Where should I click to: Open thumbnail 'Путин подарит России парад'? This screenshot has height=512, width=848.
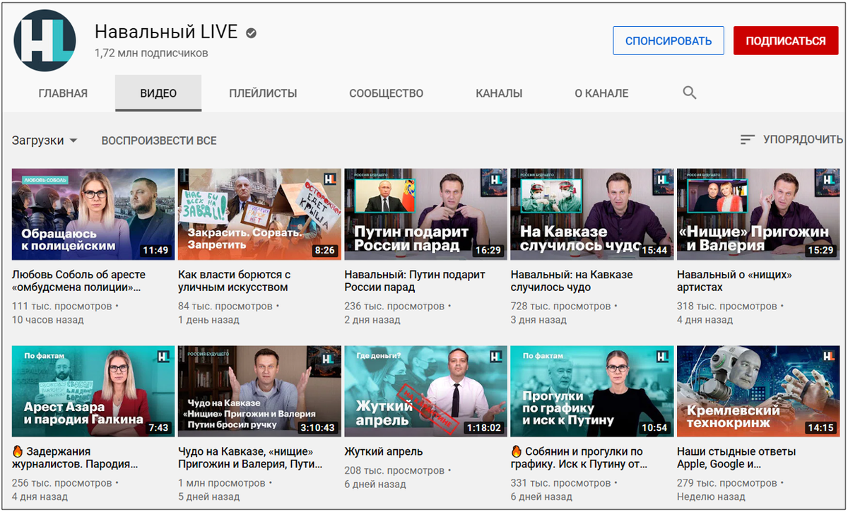425,215
